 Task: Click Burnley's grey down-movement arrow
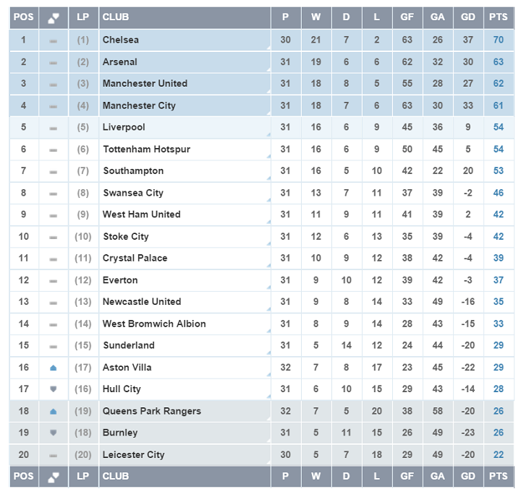click(x=53, y=433)
